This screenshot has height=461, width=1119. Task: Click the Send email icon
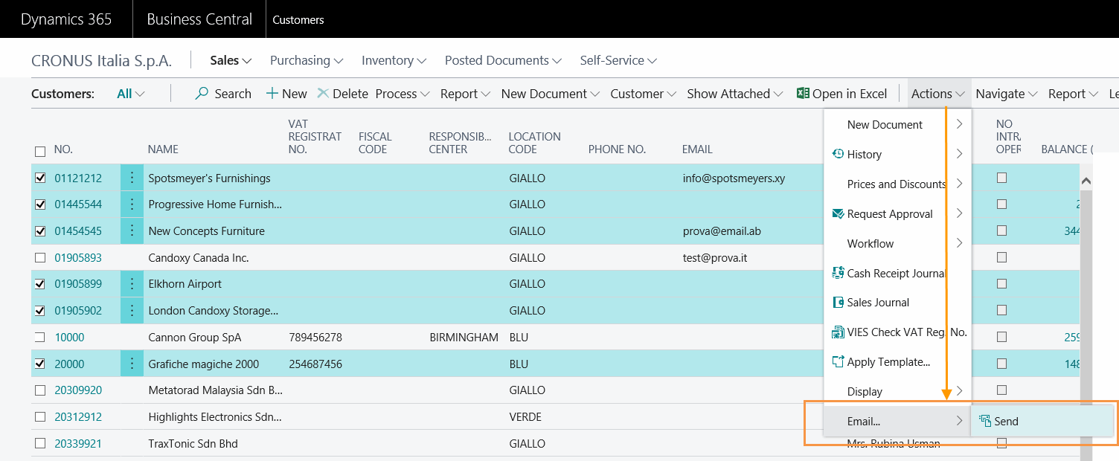[985, 421]
